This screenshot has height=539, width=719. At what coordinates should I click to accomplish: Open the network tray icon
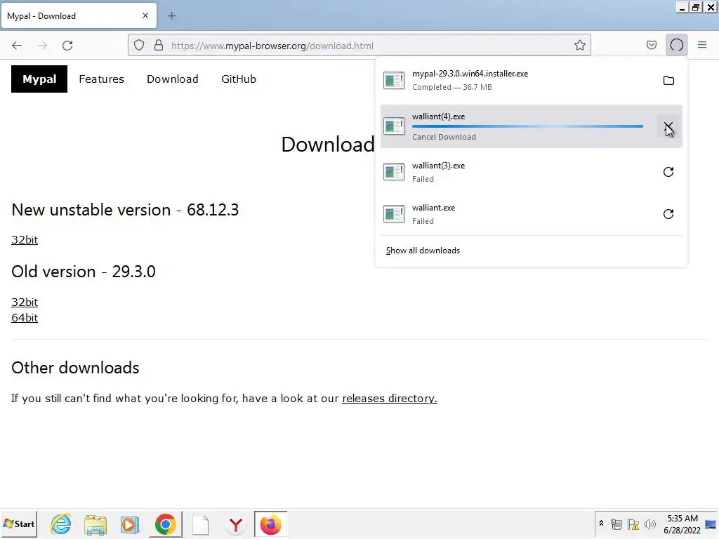616,524
